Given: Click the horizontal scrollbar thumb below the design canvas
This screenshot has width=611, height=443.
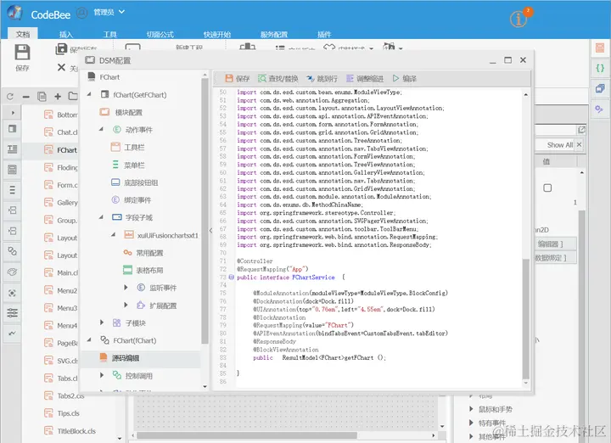Looking at the screenshot, I should (247, 435).
